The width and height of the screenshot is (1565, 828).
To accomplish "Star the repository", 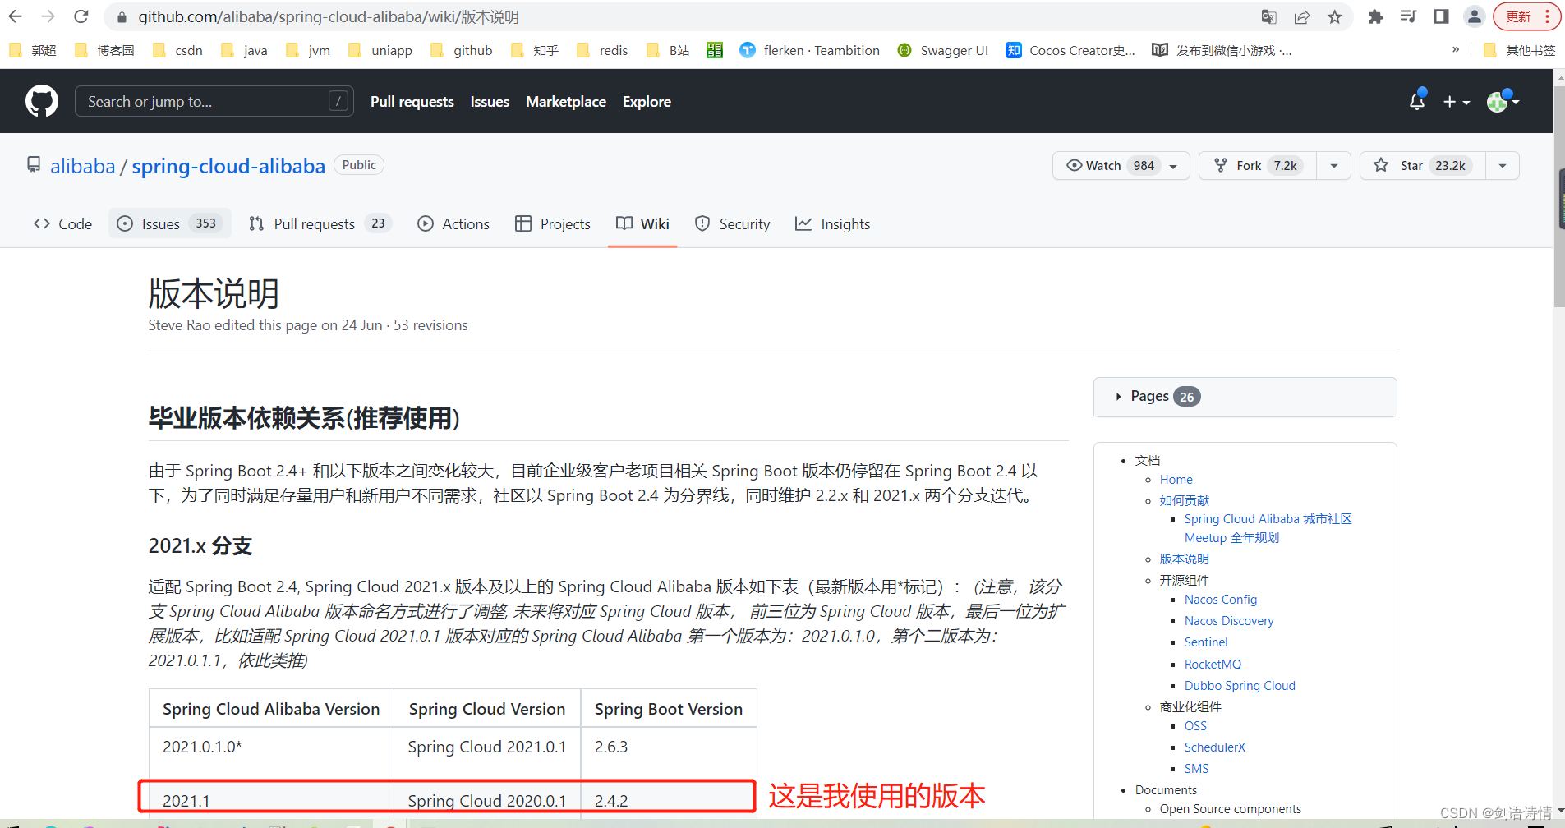I will pyautogui.click(x=1423, y=165).
